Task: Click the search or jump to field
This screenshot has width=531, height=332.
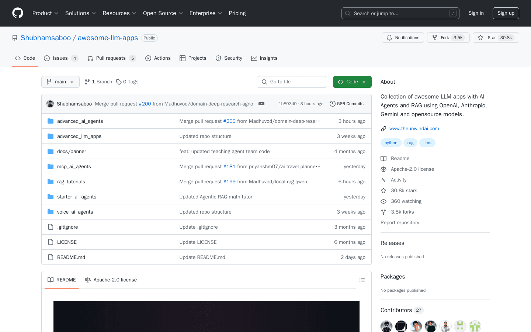Action: 400,13
